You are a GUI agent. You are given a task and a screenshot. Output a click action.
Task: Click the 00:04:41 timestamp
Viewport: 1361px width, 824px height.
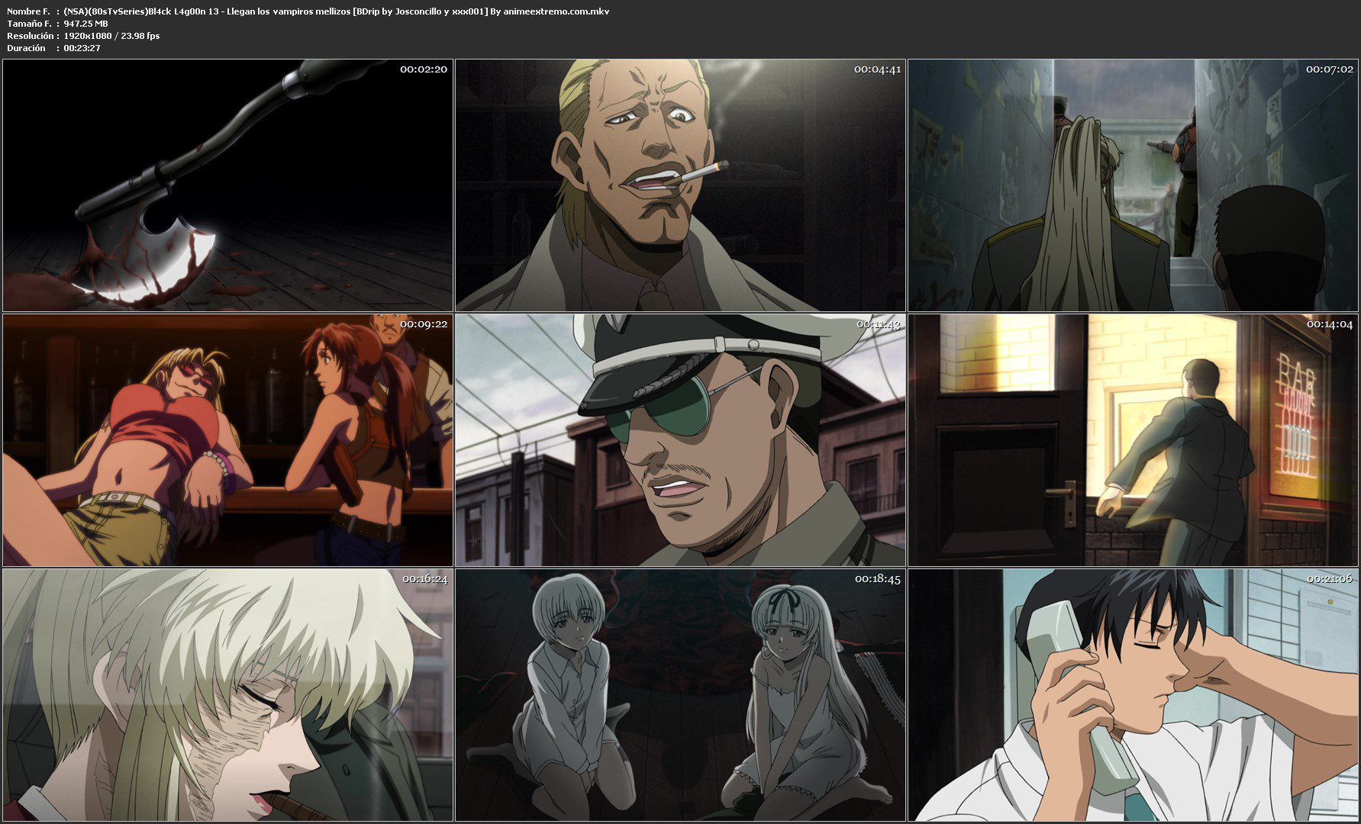(x=877, y=69)
